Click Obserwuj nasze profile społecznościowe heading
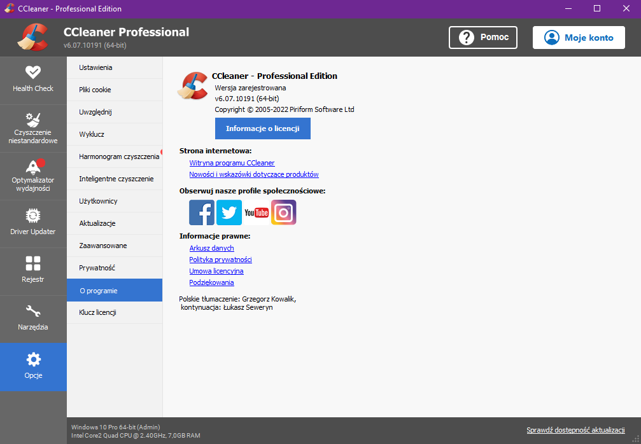This screenshot has height=444, width=641. 252,191
